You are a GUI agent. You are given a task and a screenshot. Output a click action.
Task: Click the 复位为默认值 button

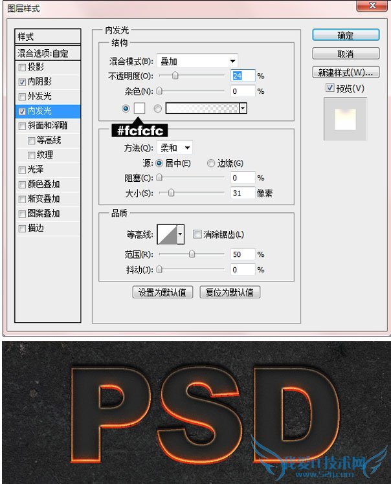230,292
